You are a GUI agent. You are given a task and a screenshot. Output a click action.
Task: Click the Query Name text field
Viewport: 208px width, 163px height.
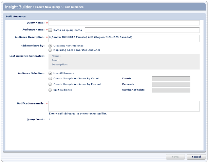124,23
